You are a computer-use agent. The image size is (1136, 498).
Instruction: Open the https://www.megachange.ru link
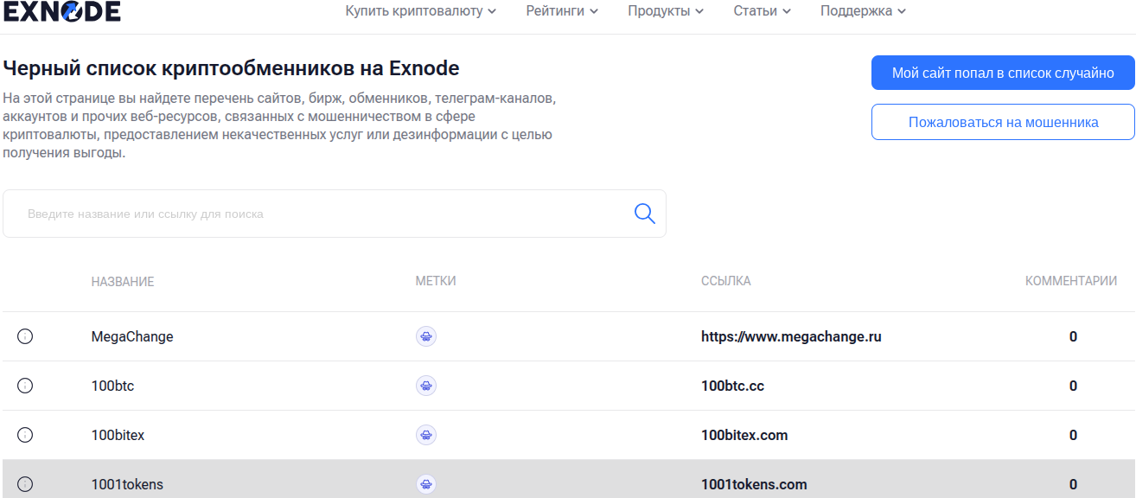(791, 336)
